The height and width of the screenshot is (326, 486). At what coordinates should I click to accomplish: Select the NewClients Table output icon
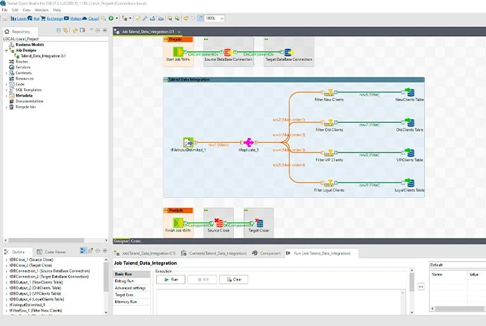click(x=409, y=92)
